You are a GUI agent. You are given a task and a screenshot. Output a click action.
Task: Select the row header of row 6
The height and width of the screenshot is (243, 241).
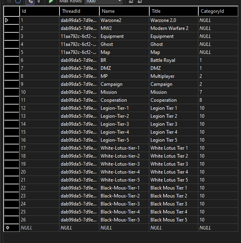tap(12, 60)
